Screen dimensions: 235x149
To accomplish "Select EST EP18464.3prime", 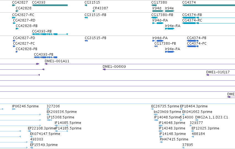I will pos(194,106).
